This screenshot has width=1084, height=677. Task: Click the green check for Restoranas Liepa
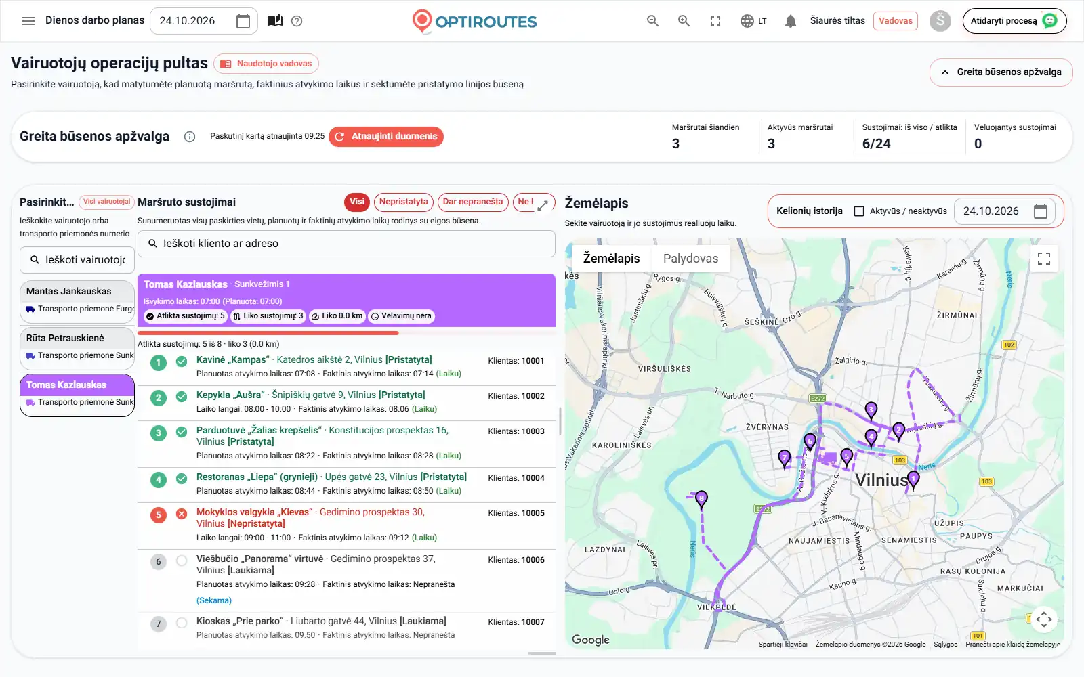pyautogui.click(x=182, y=479)
